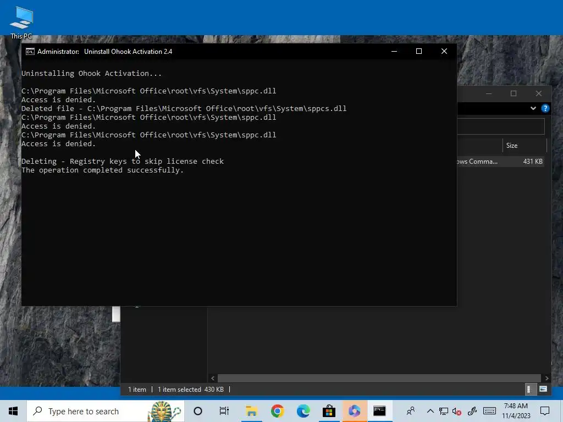Click pharaoh search highlight image

(164, 411)
